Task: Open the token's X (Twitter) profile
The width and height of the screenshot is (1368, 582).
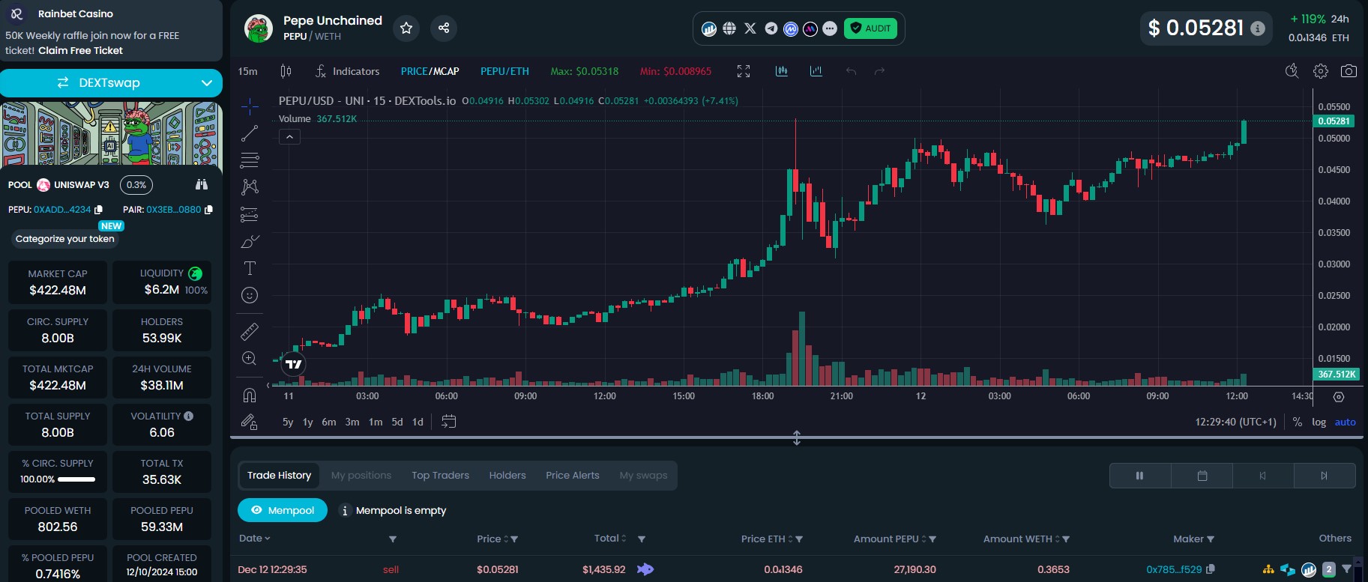Action: [750, 28]
